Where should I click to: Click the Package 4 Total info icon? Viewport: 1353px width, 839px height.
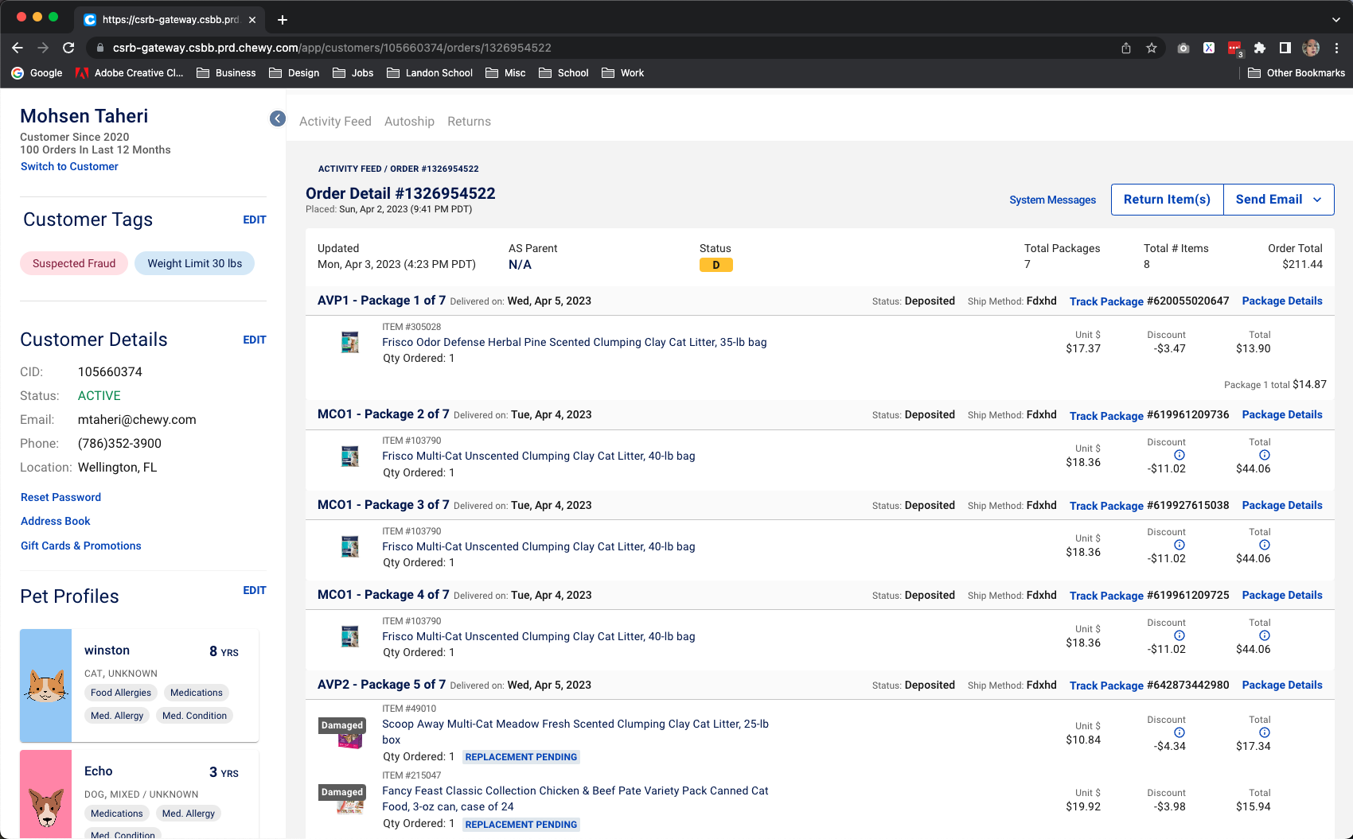(1265, 635)
